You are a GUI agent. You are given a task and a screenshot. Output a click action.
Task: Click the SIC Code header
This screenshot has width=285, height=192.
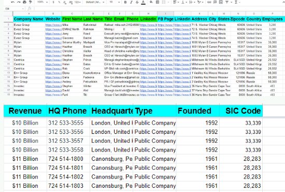tap(241, 111)
